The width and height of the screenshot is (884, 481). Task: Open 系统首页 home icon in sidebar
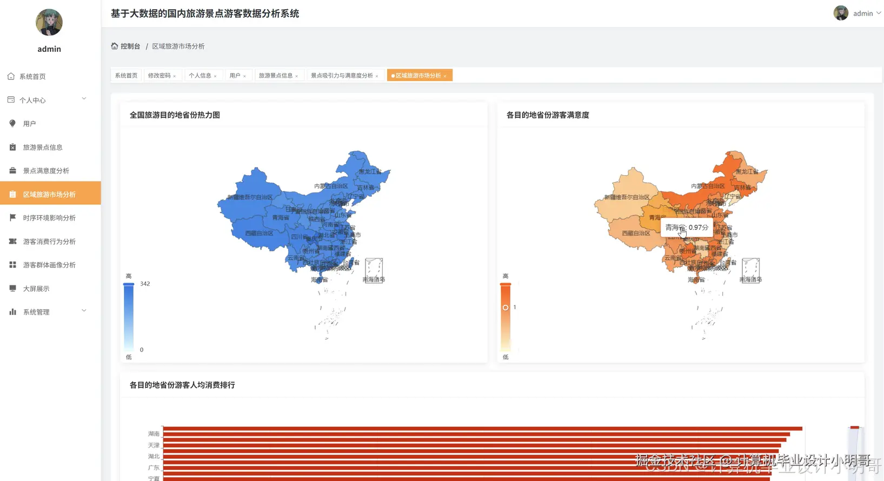coord(11,76)
